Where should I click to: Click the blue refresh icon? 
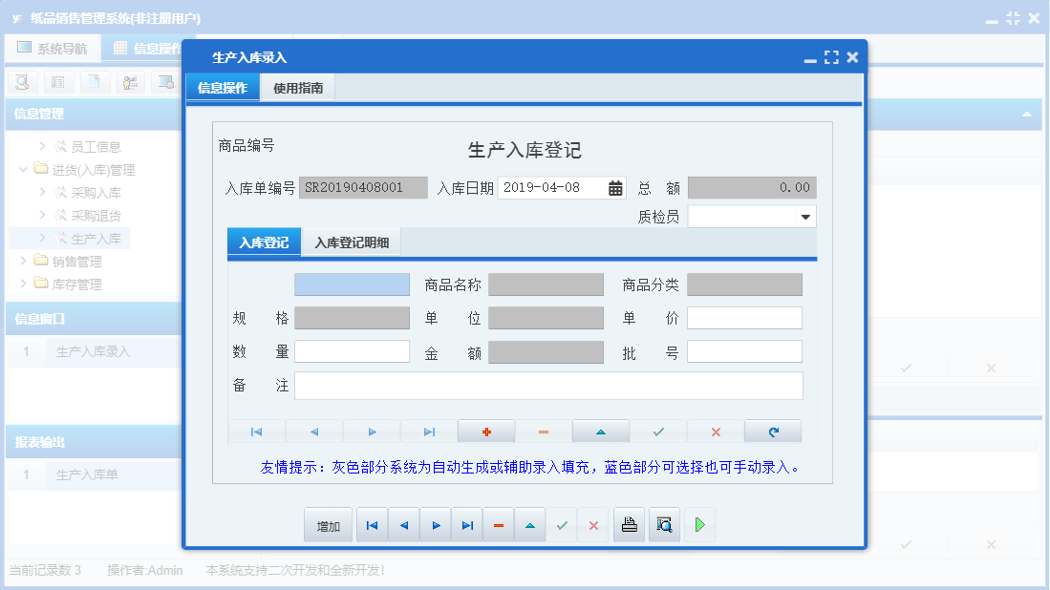click(772, 431)
